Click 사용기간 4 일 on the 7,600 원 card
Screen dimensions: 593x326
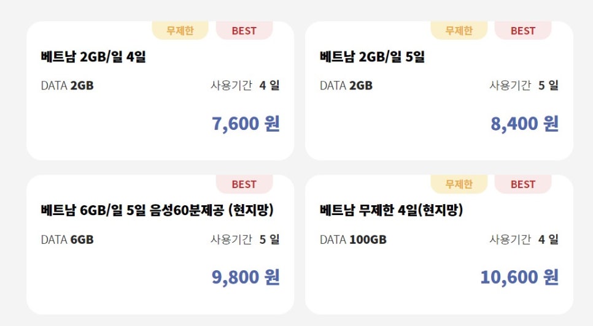(245, 85)
